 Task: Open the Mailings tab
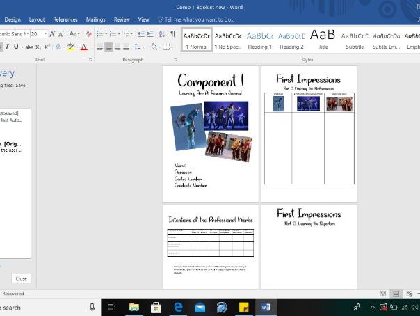click(x=96, y=19)
